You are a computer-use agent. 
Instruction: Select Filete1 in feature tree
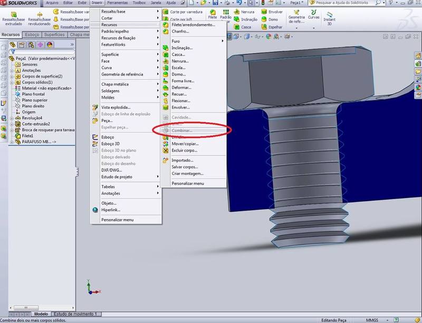[x=27, y=136]
